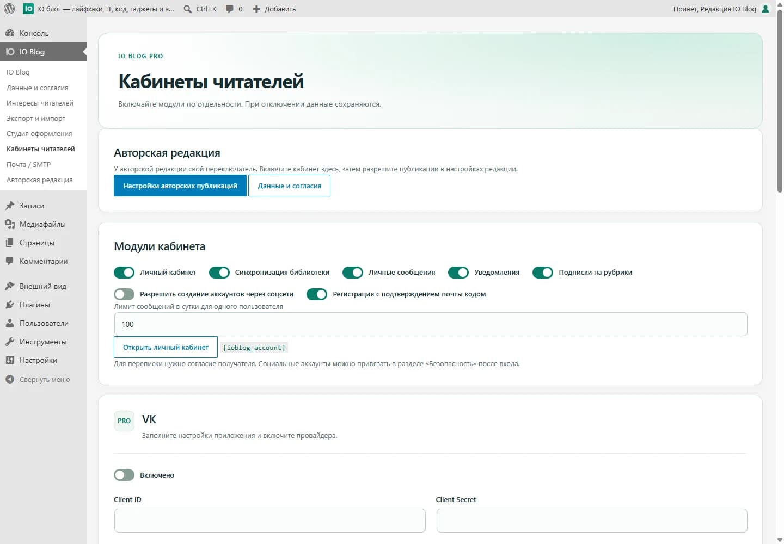This screenshot has width=784, height=544.
Task: Click the page vertical scrollbar
Action: coord(780,100)
